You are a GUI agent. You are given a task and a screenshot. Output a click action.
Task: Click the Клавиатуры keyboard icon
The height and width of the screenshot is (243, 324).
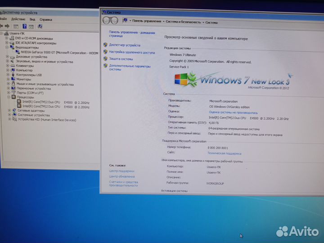[13, 66]
